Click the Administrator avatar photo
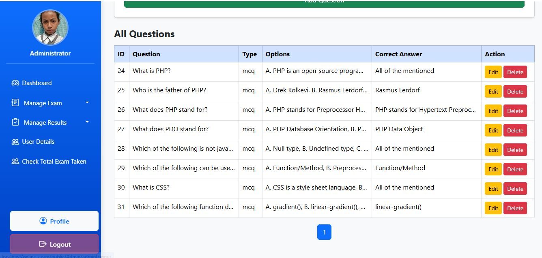 (x=50, y=28)
